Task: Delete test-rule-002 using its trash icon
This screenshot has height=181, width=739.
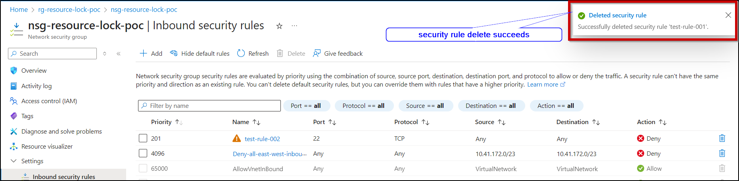Action: [x=722, y=138]
